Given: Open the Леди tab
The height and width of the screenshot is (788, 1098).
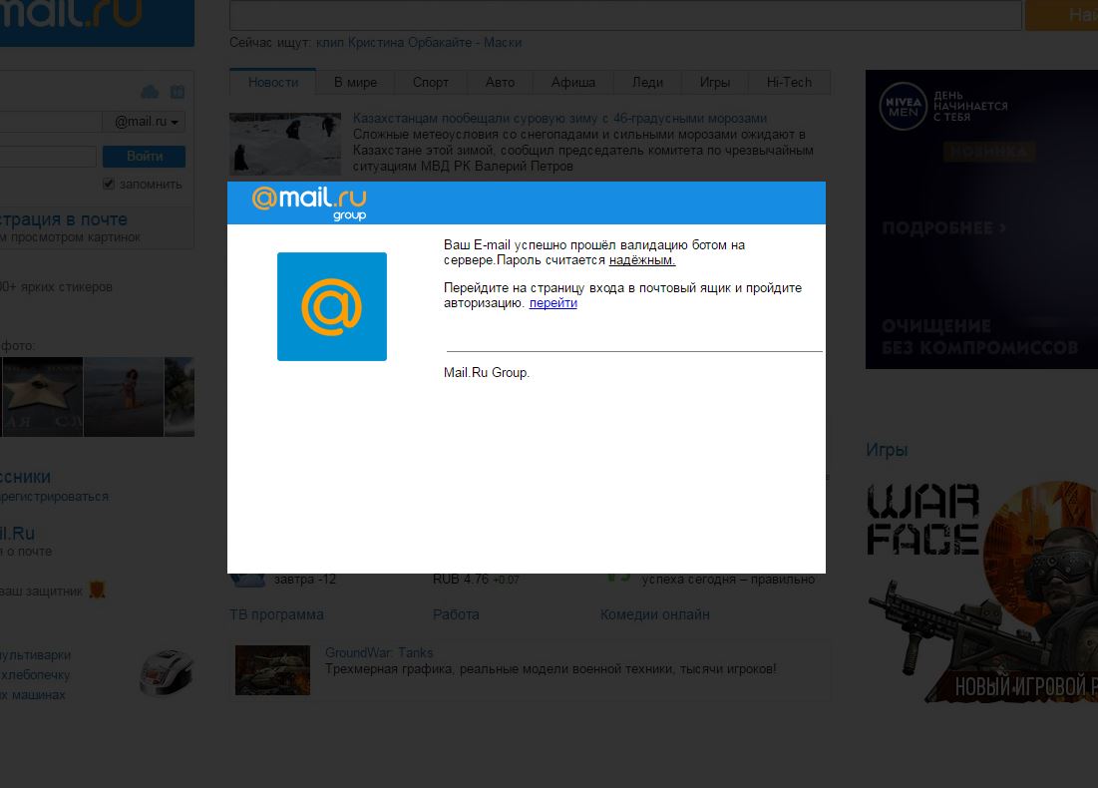Looking at the screenshot, I should pos(648,82).
